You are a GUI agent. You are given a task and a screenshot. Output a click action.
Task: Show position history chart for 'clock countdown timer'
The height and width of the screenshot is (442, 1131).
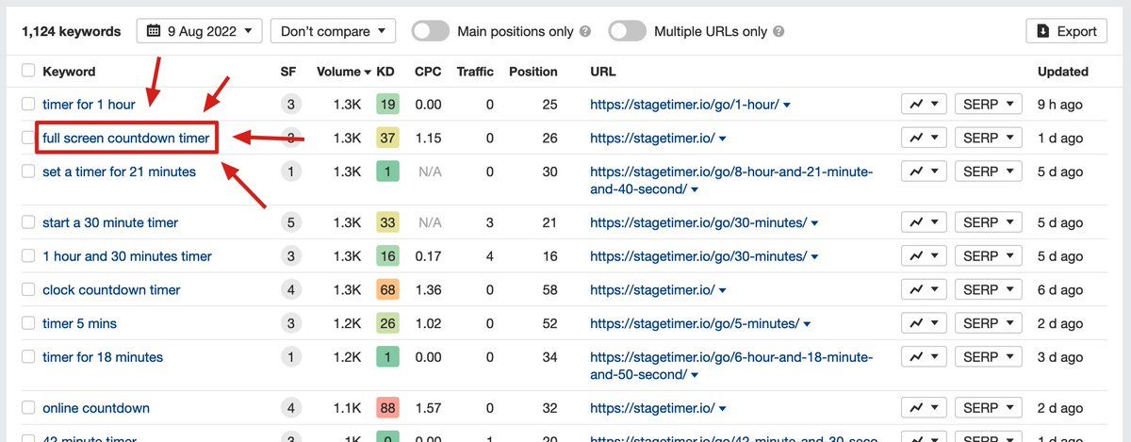pos(922,289)
